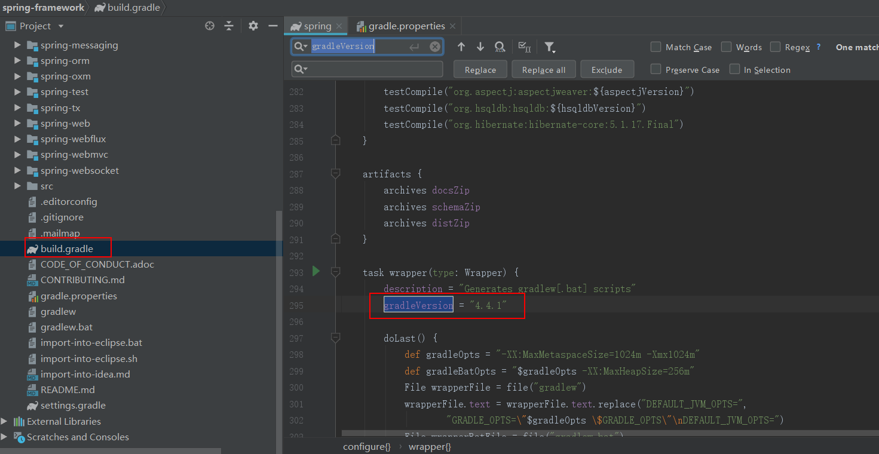This screenshot has height=454, width=879.
Task: Expand the spring-orm module
Action: pyautogui.click(x=17, y=60)
